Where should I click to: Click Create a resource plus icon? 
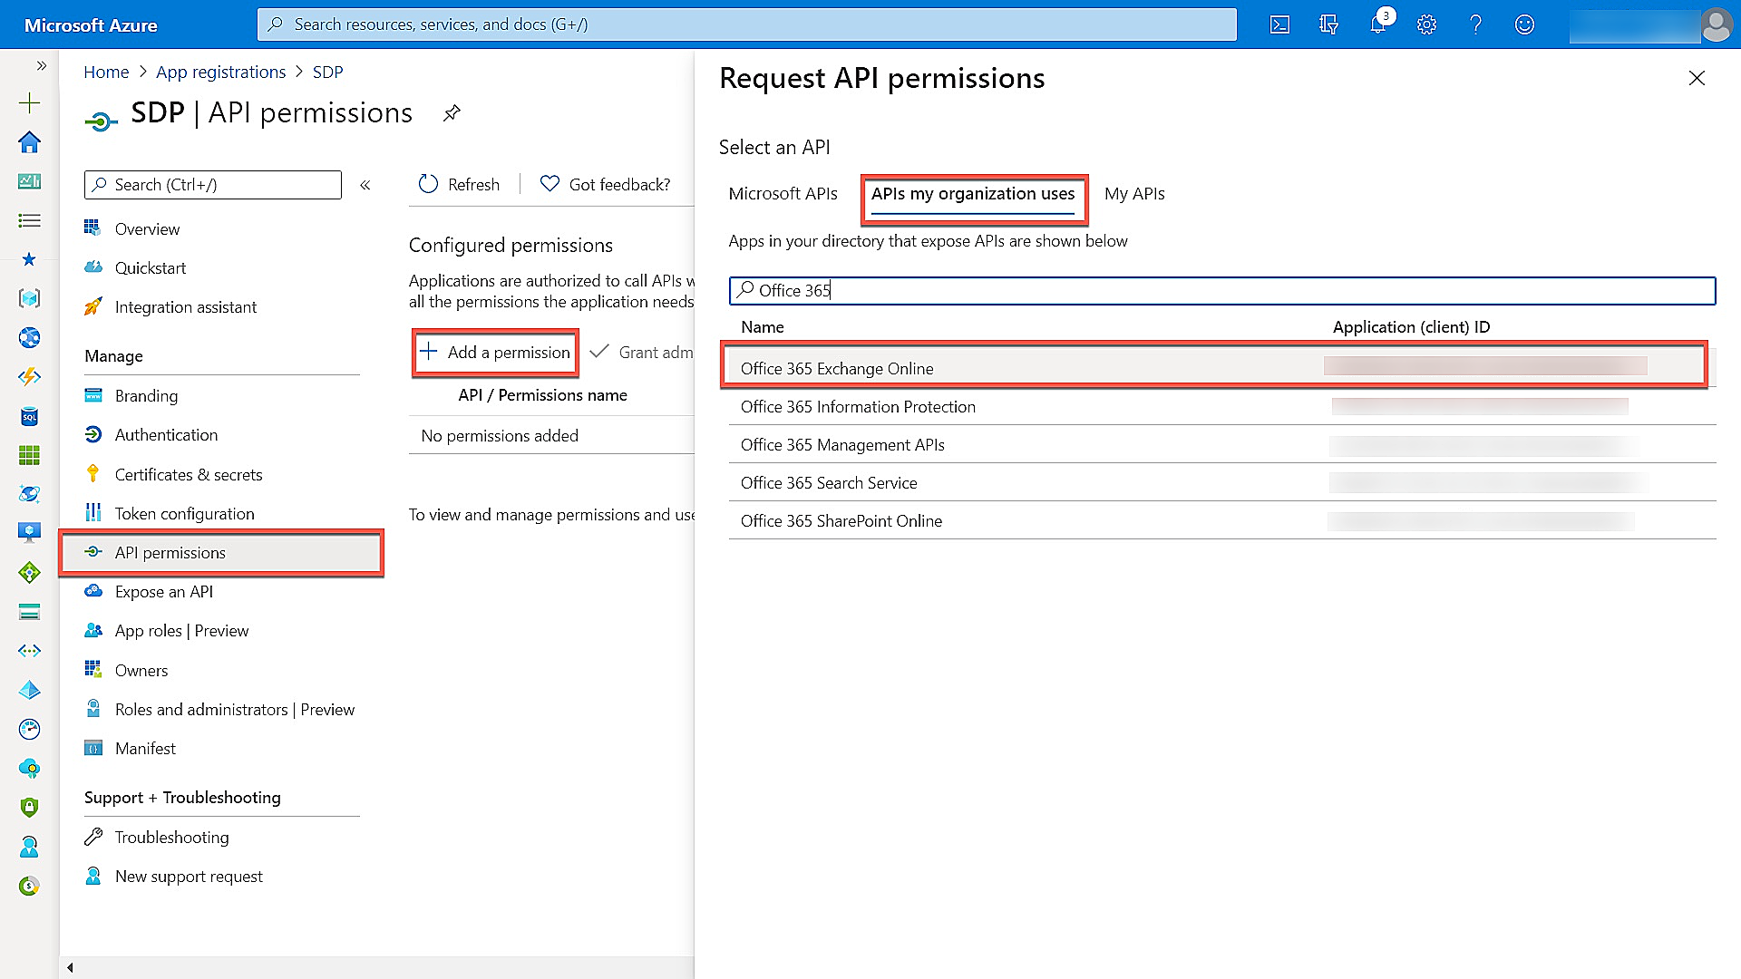[x=29, y=102]
